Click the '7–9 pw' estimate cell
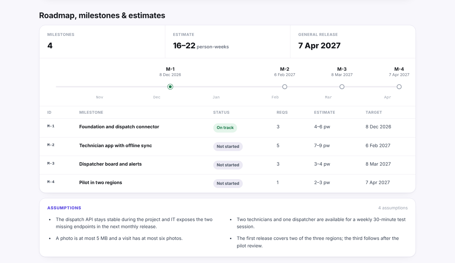This screenshot has height=263, width=455. point(322,146)
